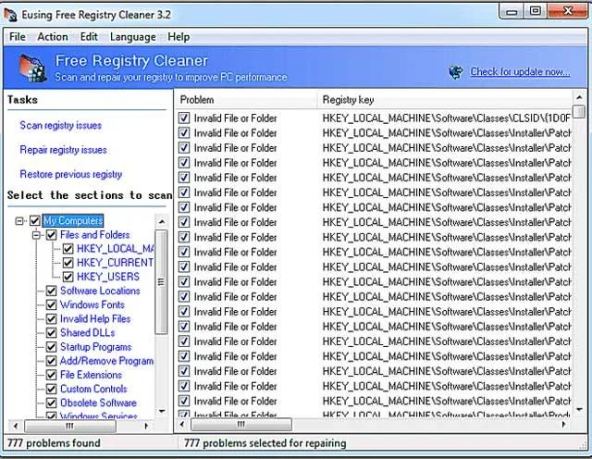Viewport: 592px width, 459px height.
Task: Select the HKEY_USERS tree item
Action: click(108, 277)
